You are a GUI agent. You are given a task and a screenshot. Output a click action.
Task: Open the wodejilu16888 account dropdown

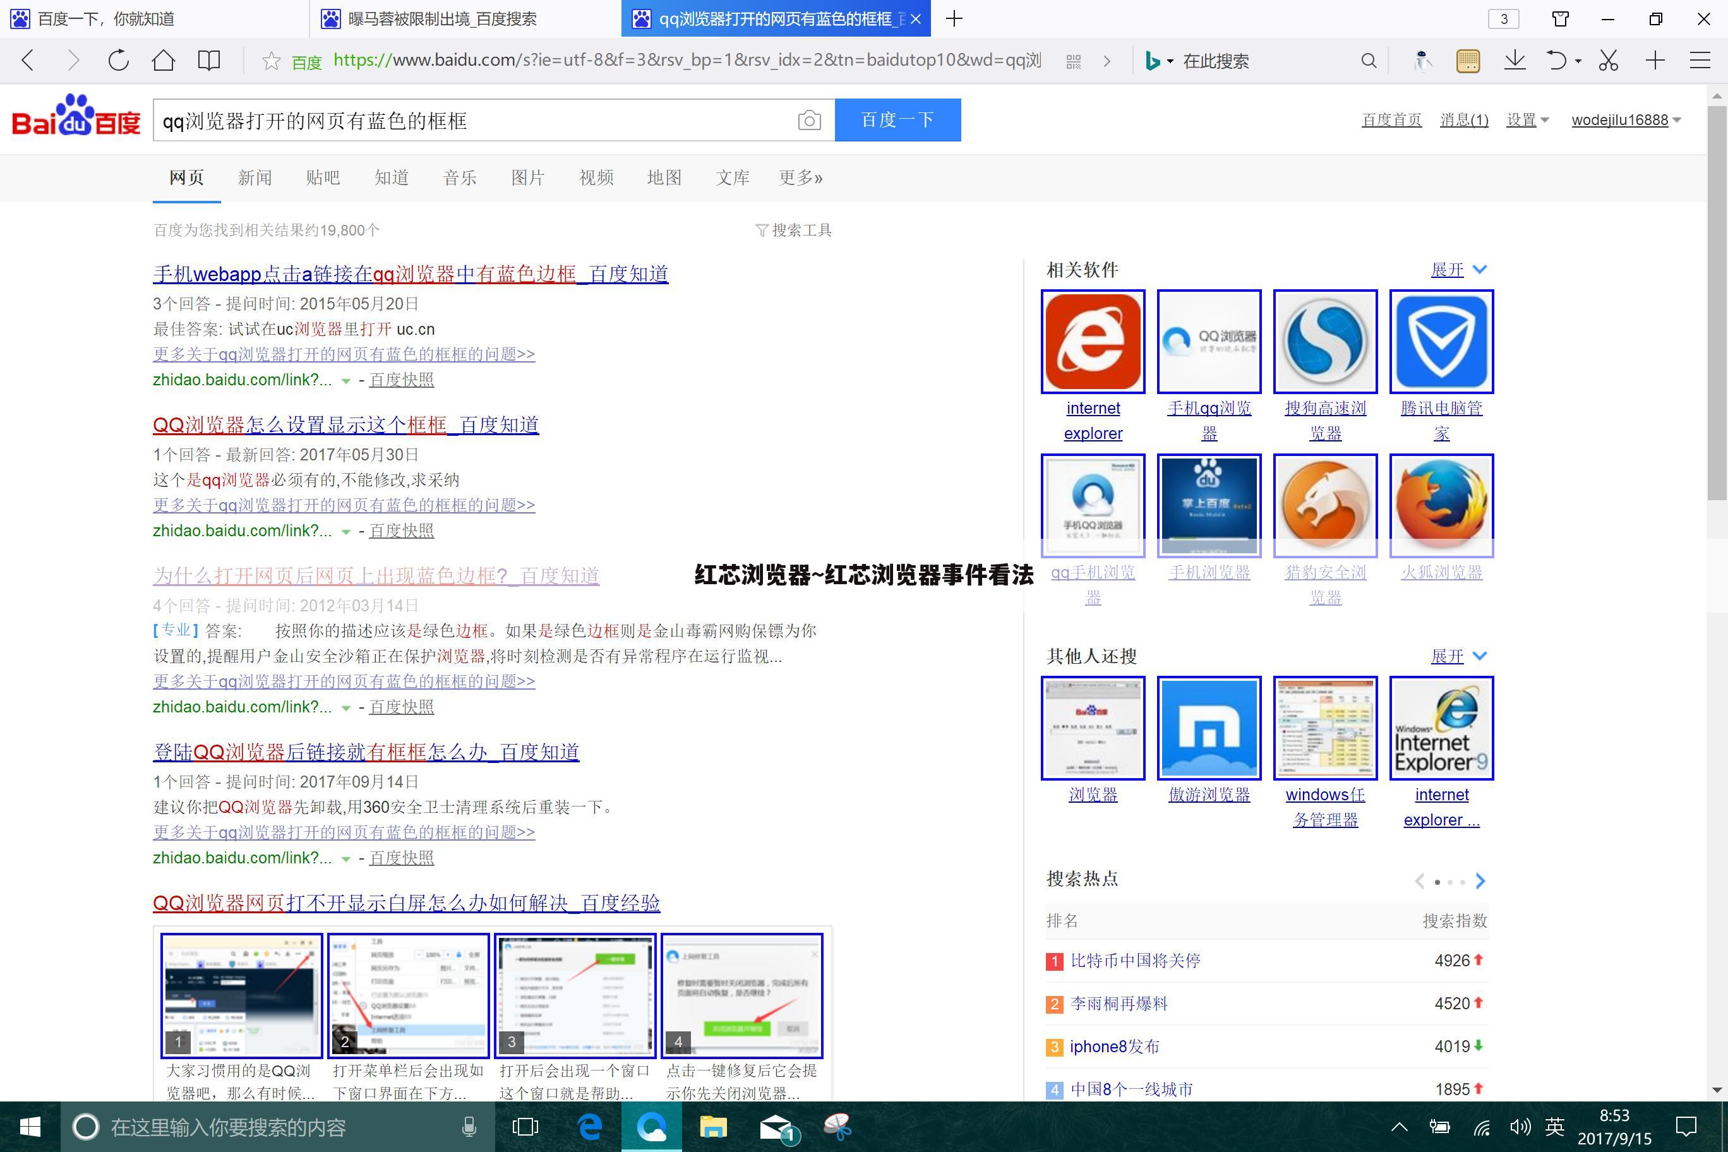(x=1626, y=120)
